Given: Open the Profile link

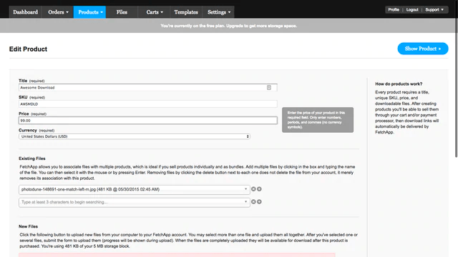Looking at the screenshot, I should pos(394,9).
